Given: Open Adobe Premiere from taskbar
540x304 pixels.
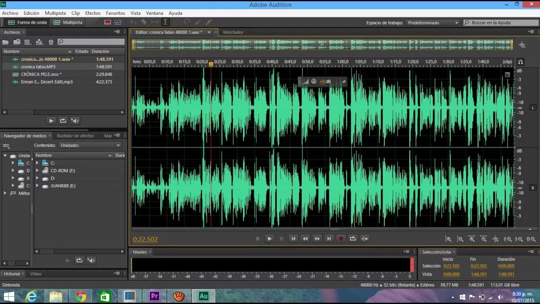Looking at the screenshot, I should tap(154, 296).
